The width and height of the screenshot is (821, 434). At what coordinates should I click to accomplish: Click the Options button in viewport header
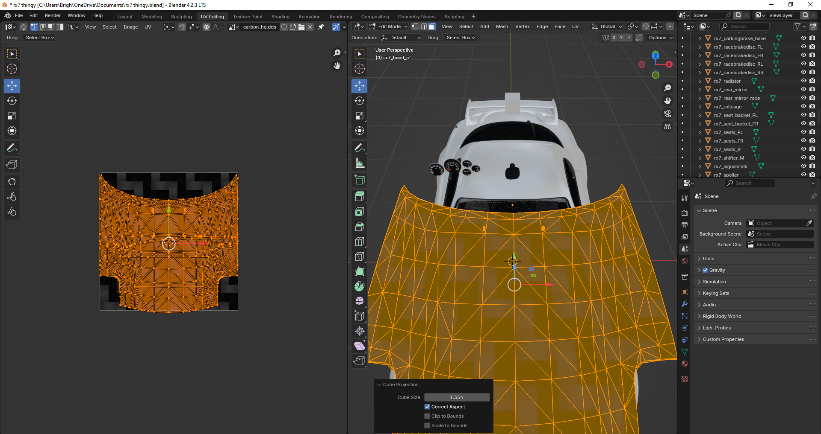pos(660,38)
